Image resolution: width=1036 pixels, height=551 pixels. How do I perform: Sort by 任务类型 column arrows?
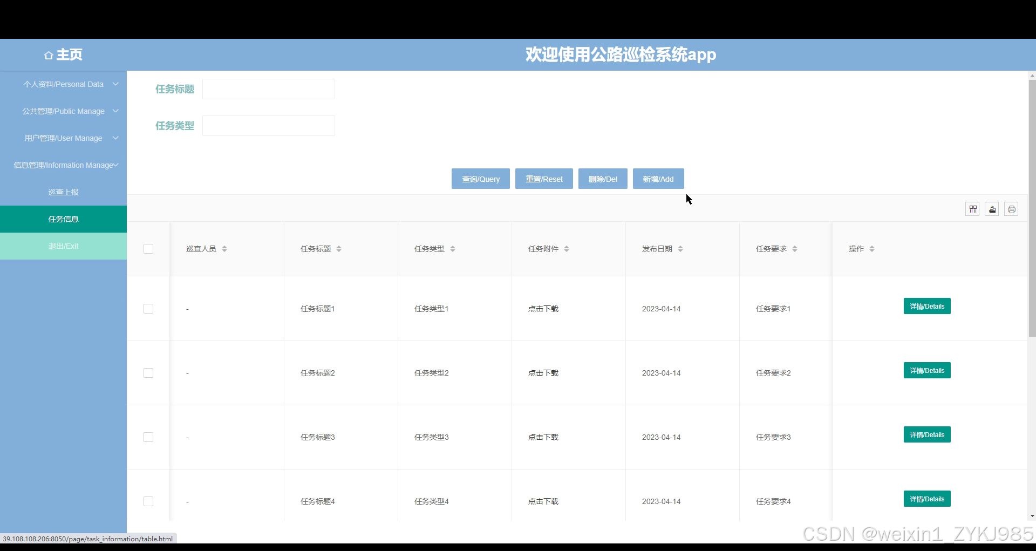pos(453,249)
